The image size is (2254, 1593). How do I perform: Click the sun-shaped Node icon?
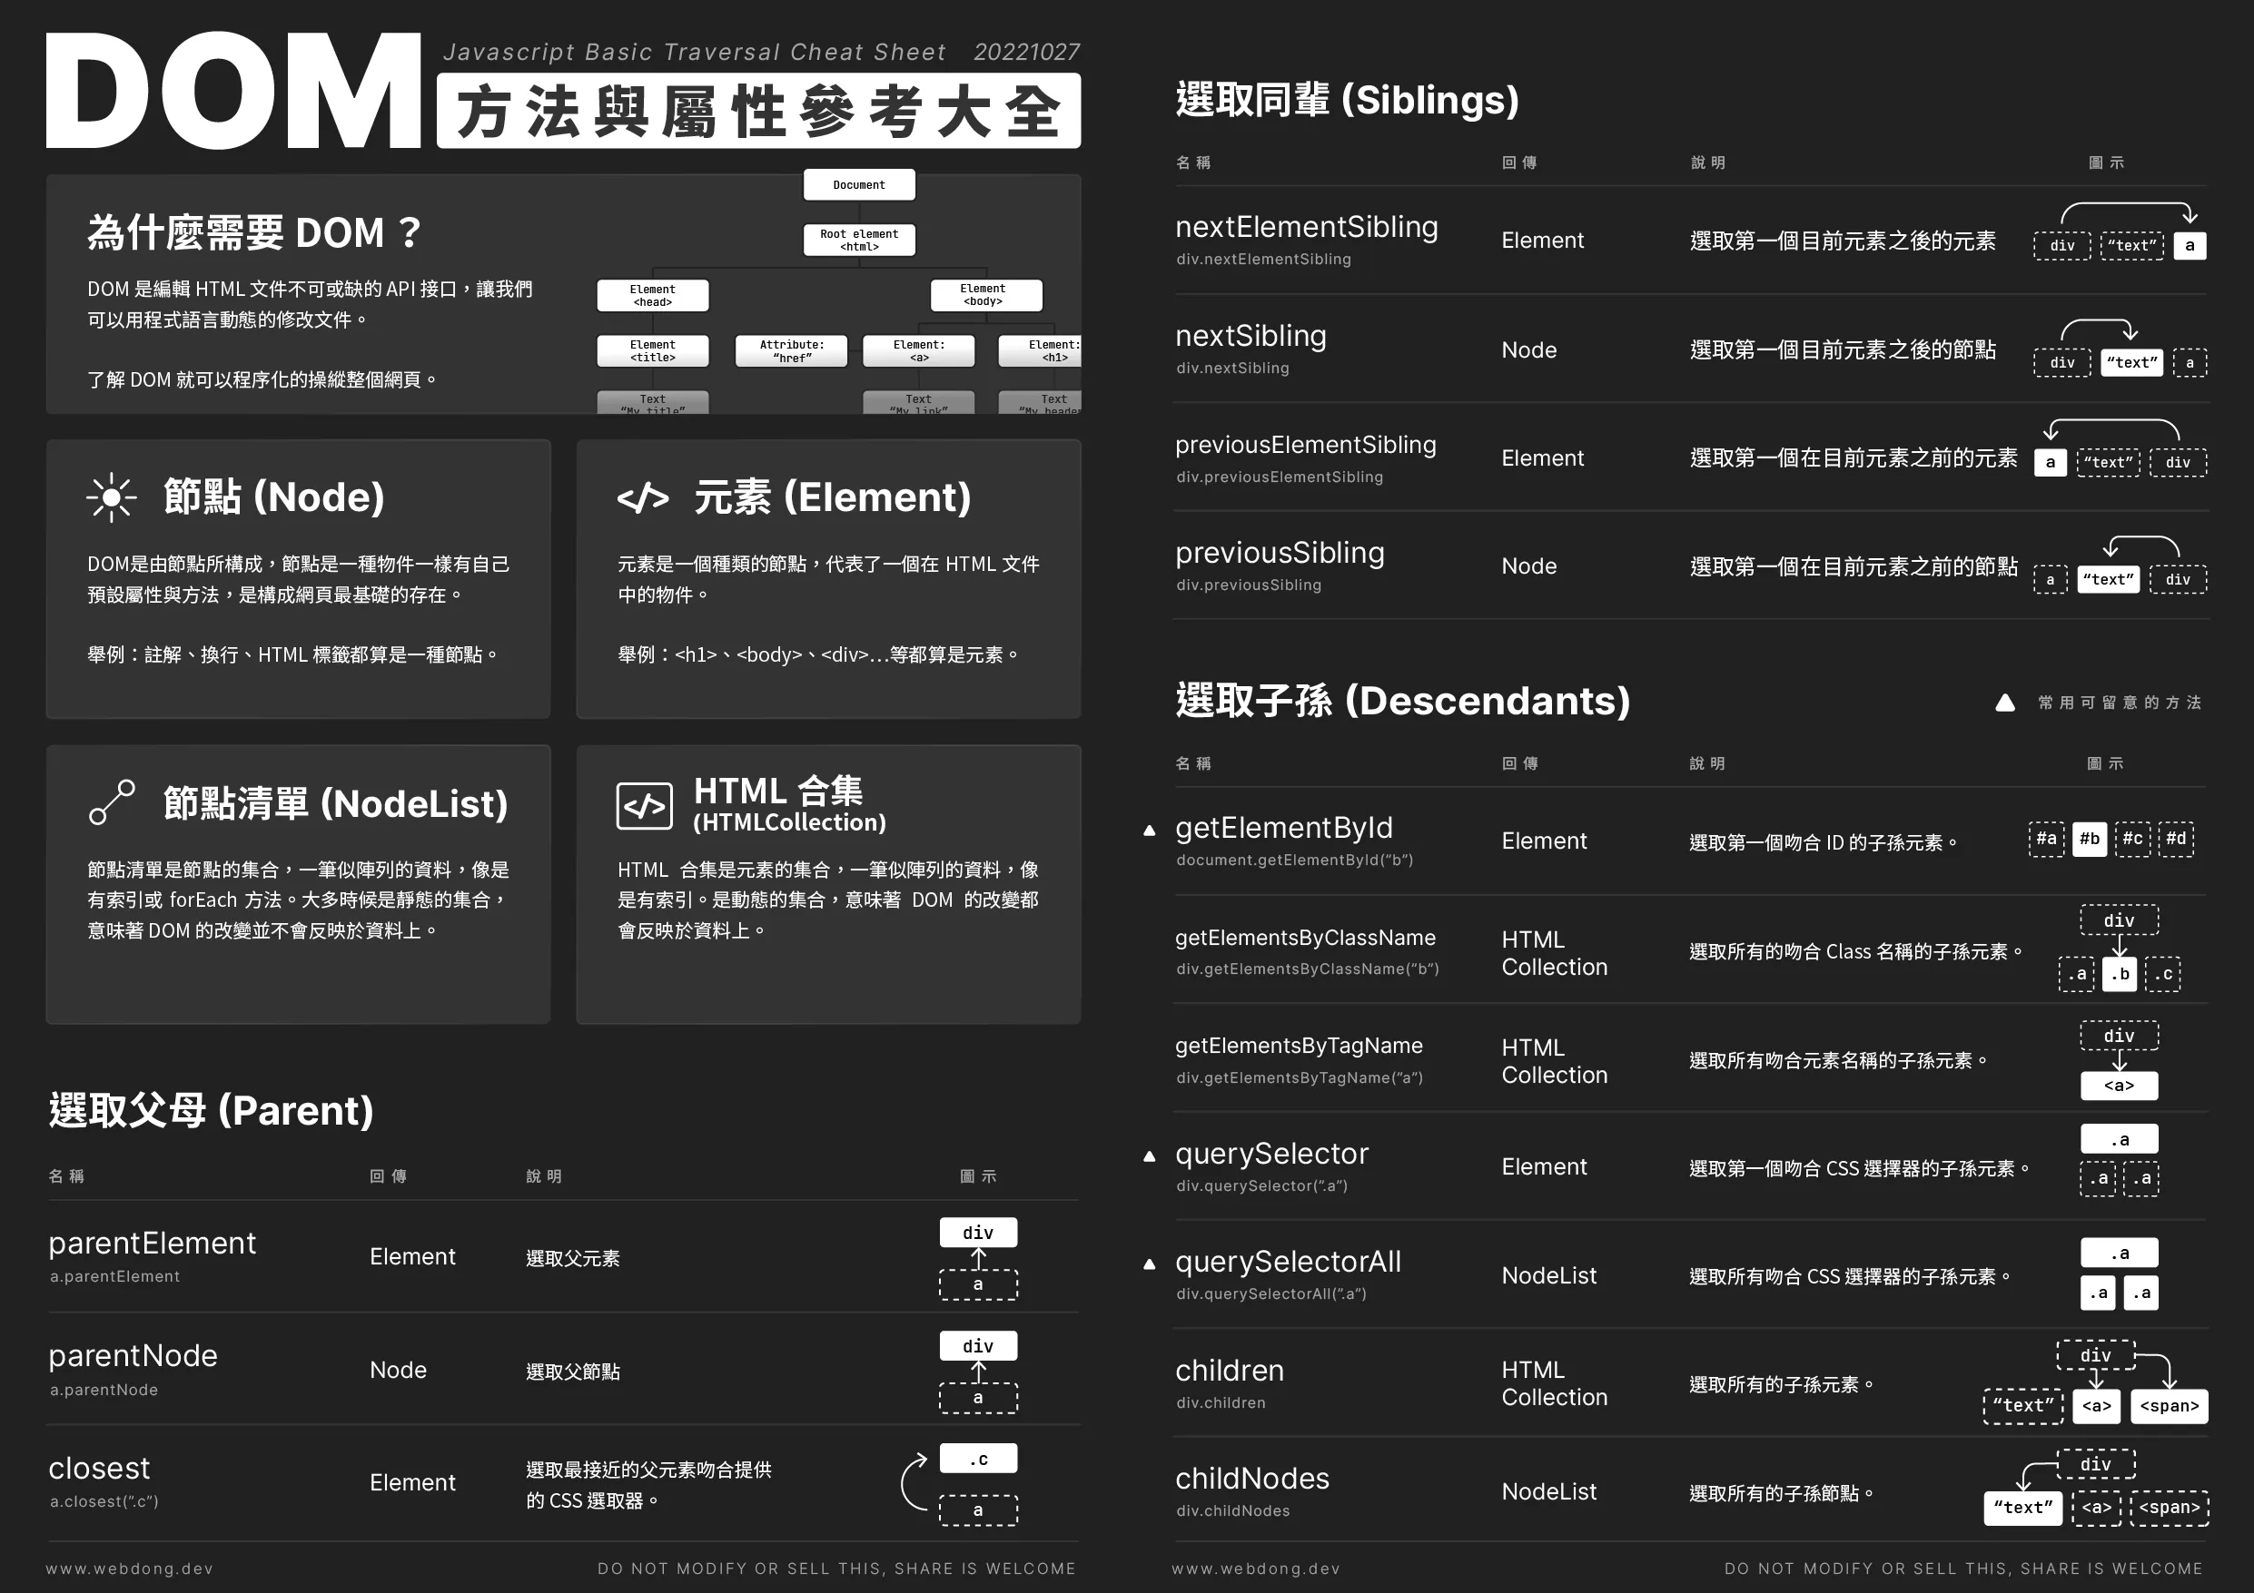click(x=111, y=497)
